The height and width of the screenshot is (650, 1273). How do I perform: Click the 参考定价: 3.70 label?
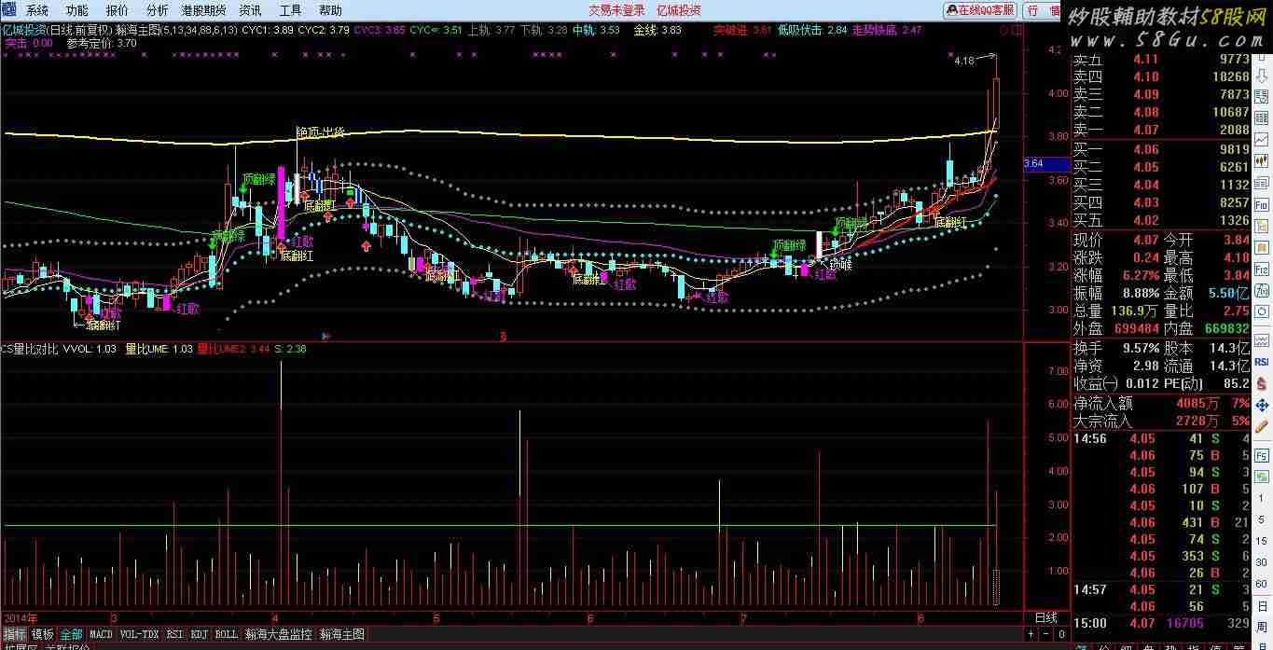(101, 43)
